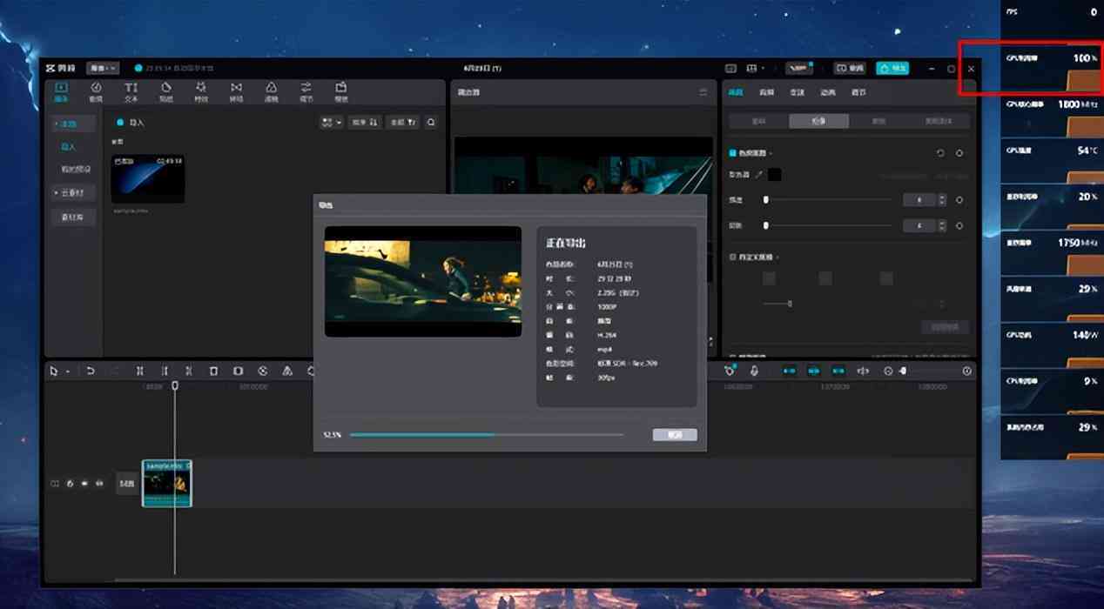Toggle the 自定义抠像 (Custom cutout) checkbox
Screen dimensions: 1104x609
click(733, 258)
